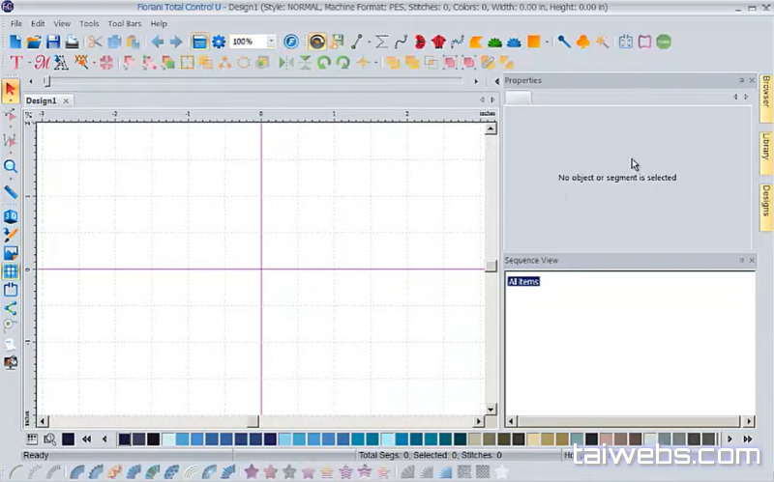Toggle the Properties panel pin
Viewport: 774px width, 482px height.
(742, 81)
